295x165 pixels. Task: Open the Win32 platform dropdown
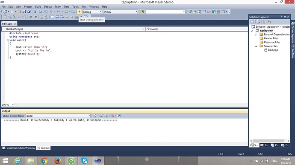tap(121, 12)
